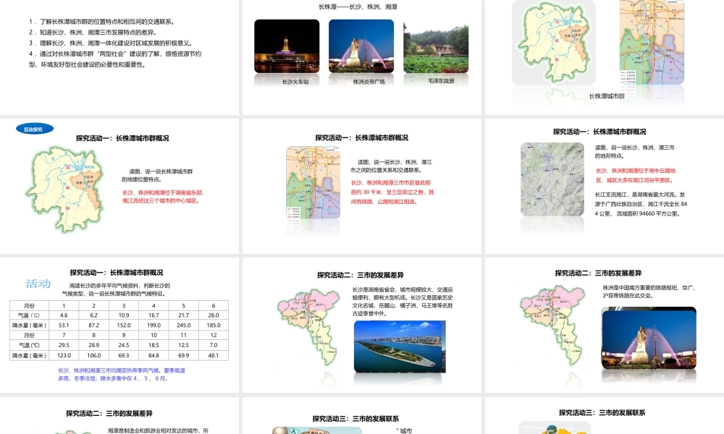This screenshot has height=434, width=724.
Task: Click the instruction 阅读长沙的多年平均气候资料
Action: [x=117, y=289]
